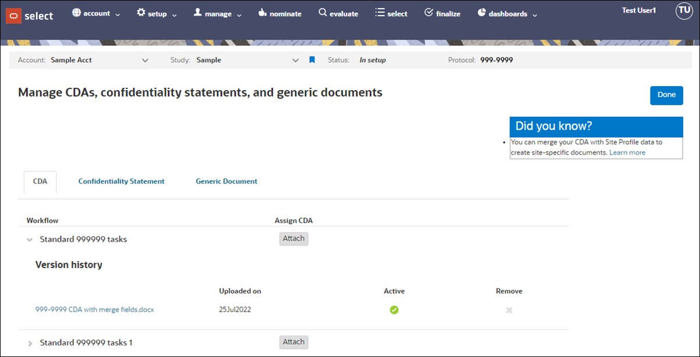Open the manage menu
The width and height of the screenshot is (700, 357).
(x=218, y=13)
